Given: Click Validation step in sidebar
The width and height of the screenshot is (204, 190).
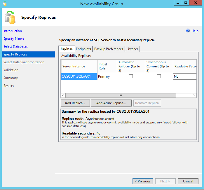Looking at the screenshot, I should (x=11, y=70).
